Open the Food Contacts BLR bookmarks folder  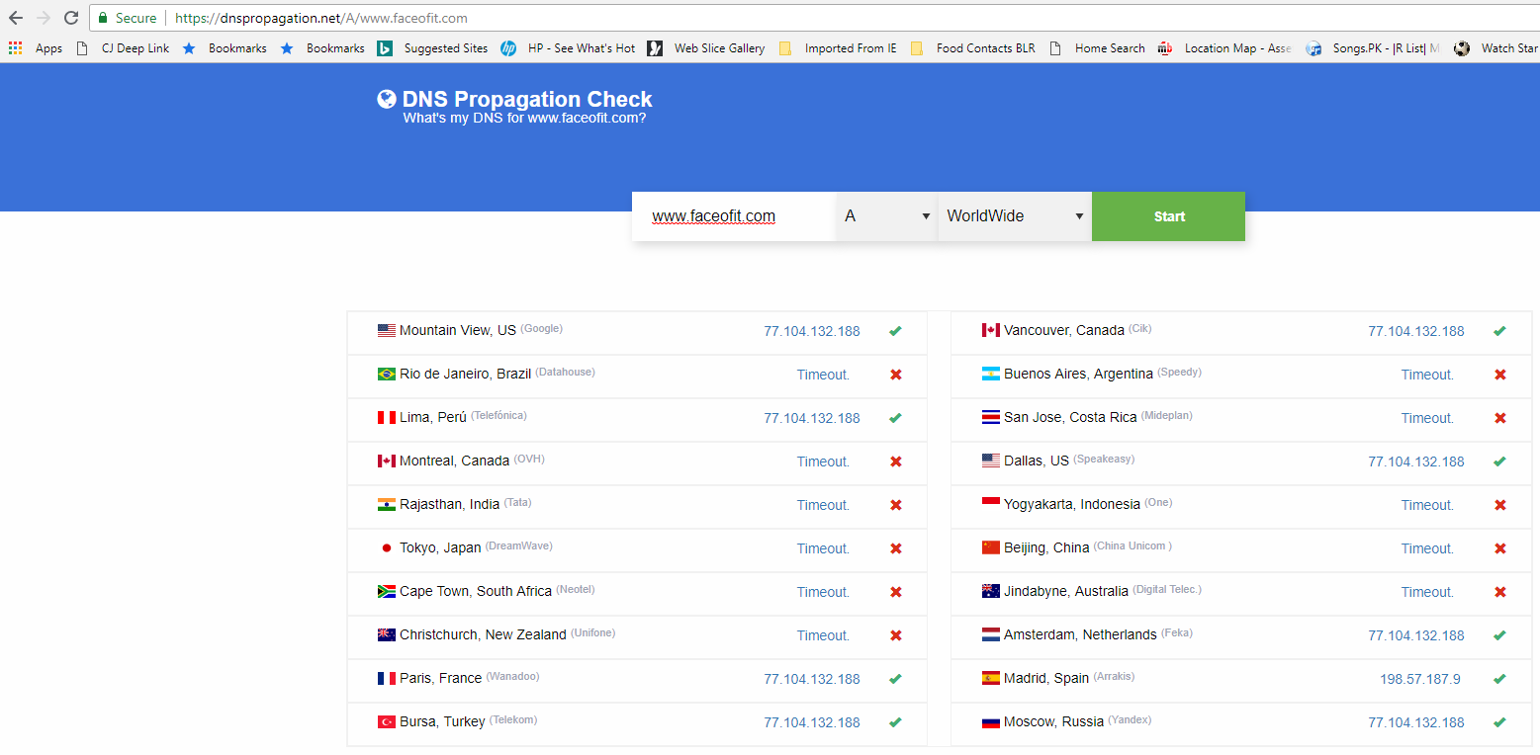pyautogui.click(x=972, y=47)
